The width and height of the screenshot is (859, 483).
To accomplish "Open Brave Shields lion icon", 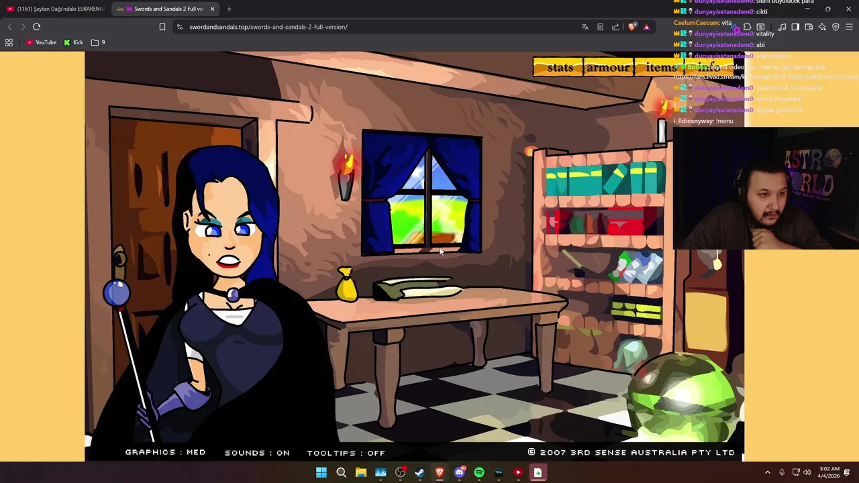I will (x=631, y=27).
